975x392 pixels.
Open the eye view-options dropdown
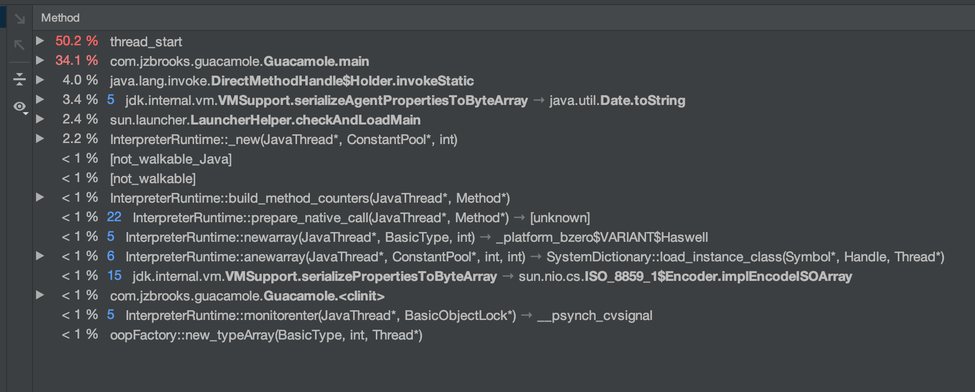(21, 107)
